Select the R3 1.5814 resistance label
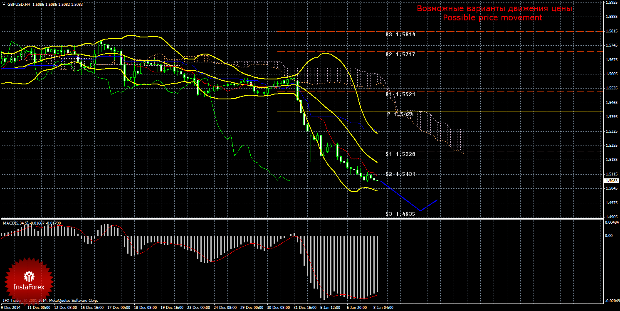Screen dimensions: 620x311 click(400, 35)
